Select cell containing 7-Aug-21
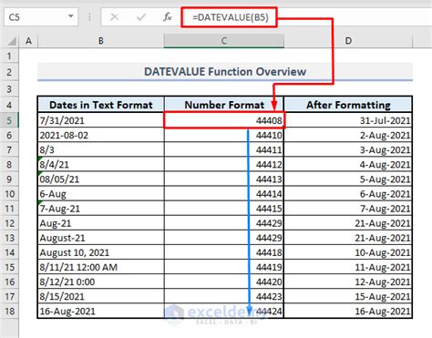Image resolution: width=432 pixels, height=338 pixels. tap(101, 209)
